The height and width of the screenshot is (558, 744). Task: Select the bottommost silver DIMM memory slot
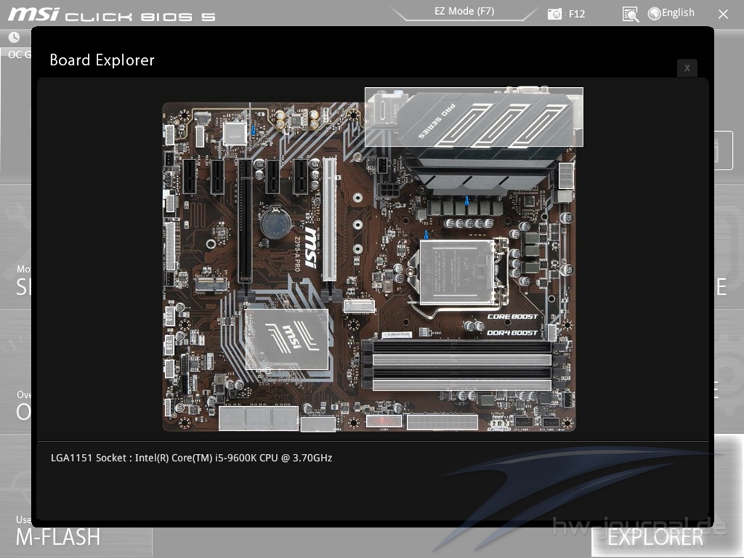461,385
